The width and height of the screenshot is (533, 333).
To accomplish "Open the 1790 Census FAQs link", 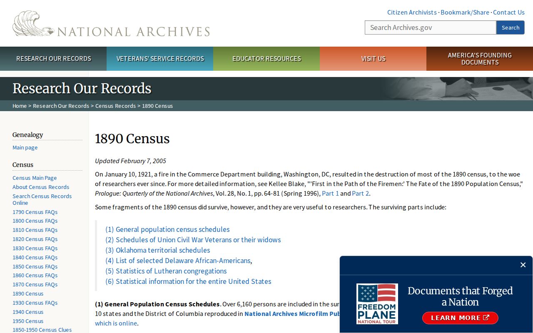I will point(35,212).
